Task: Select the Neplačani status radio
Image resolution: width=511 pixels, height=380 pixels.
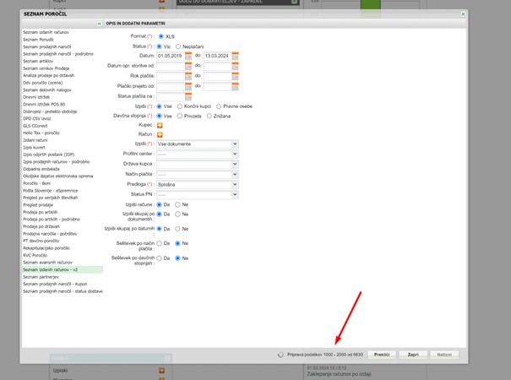Action: [x=179, y=46]
